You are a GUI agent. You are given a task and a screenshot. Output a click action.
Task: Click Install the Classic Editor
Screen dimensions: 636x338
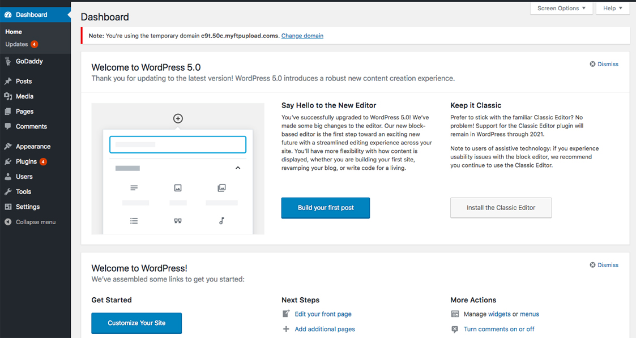click(x=501, y=208)
